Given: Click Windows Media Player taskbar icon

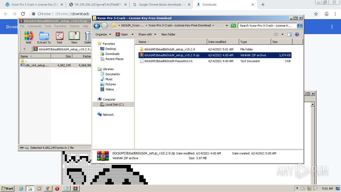Looking at the screenshot, I should (x=39, y=189).
